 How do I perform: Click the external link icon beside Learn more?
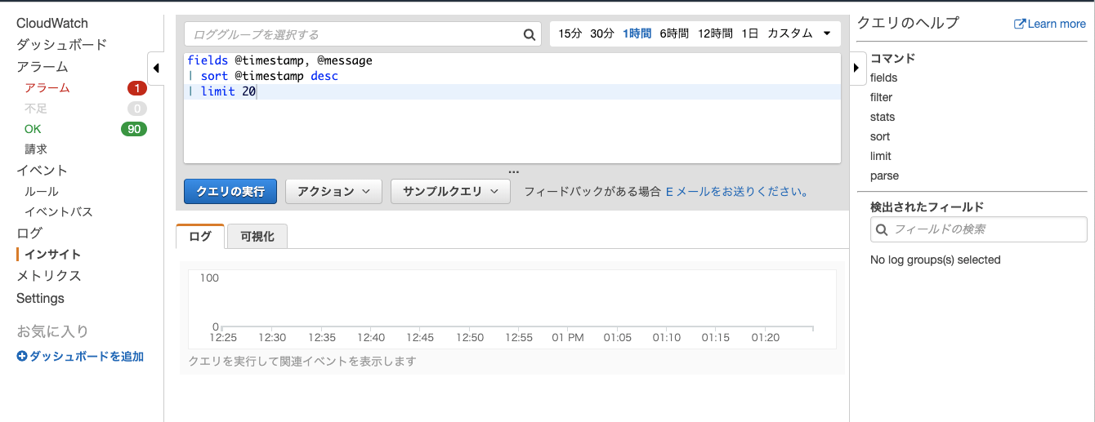[1020, 24]
